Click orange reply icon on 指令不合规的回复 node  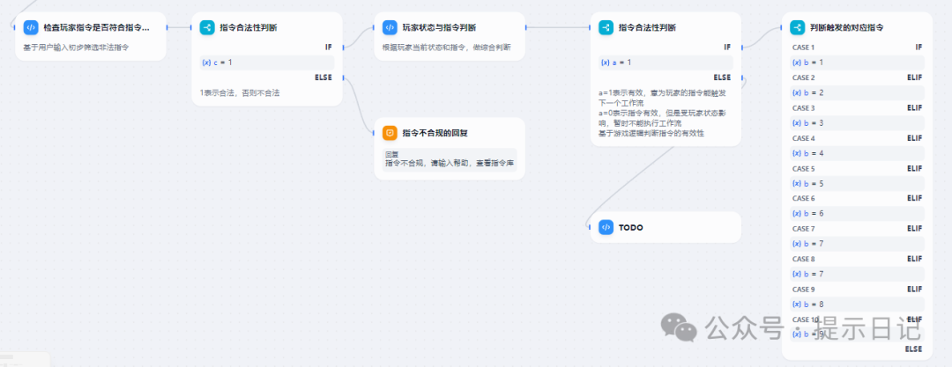(x=390, y=133)
